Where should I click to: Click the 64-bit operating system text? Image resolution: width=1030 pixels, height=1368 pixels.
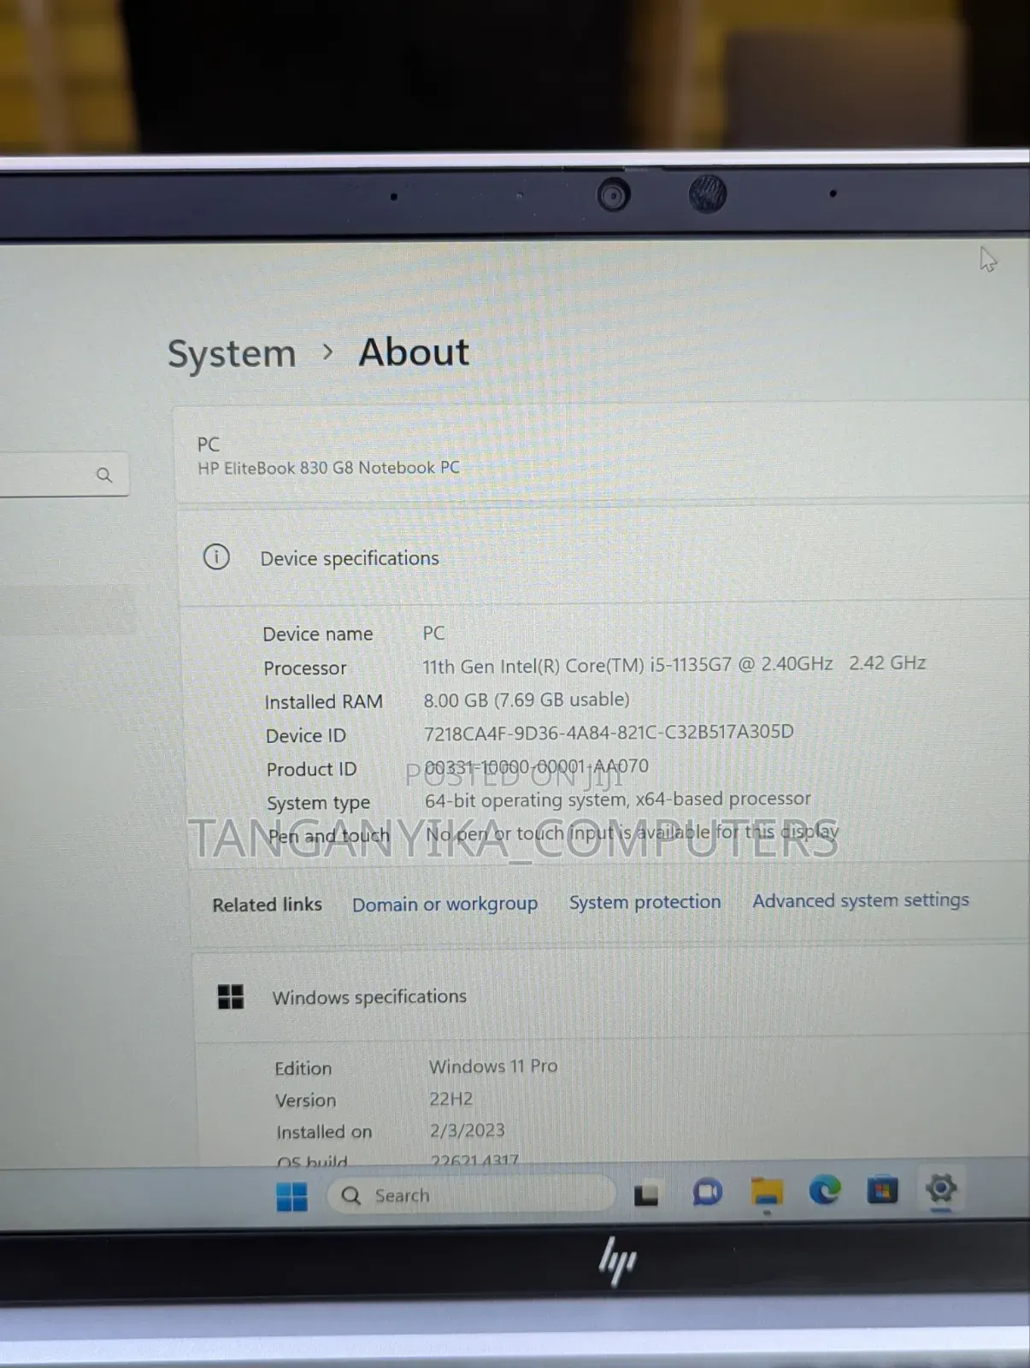(x=617, y=799)
